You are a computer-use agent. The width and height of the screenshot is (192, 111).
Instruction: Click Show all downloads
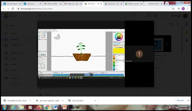tap(180, 100)
